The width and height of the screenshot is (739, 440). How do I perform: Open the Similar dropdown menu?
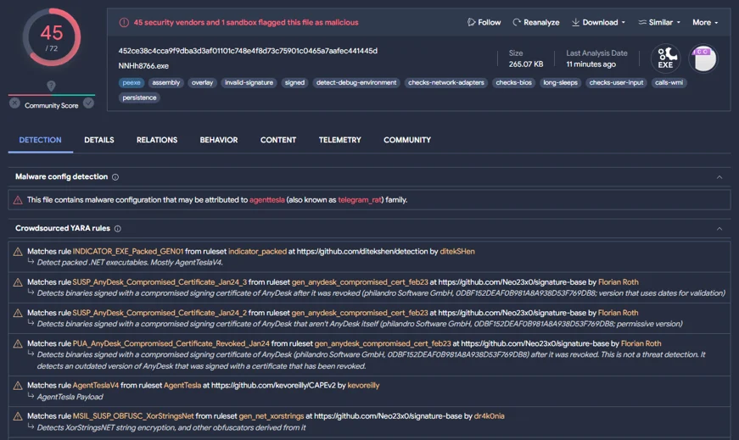tap(659, 22)
